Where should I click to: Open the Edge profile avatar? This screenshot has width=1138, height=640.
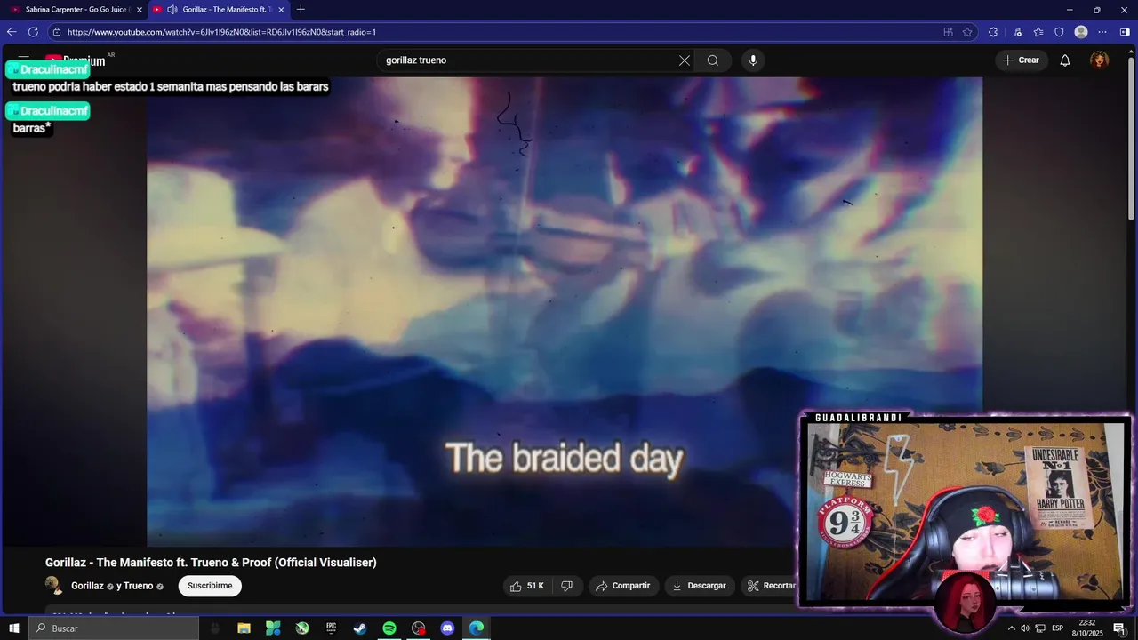pos(1081,32)
